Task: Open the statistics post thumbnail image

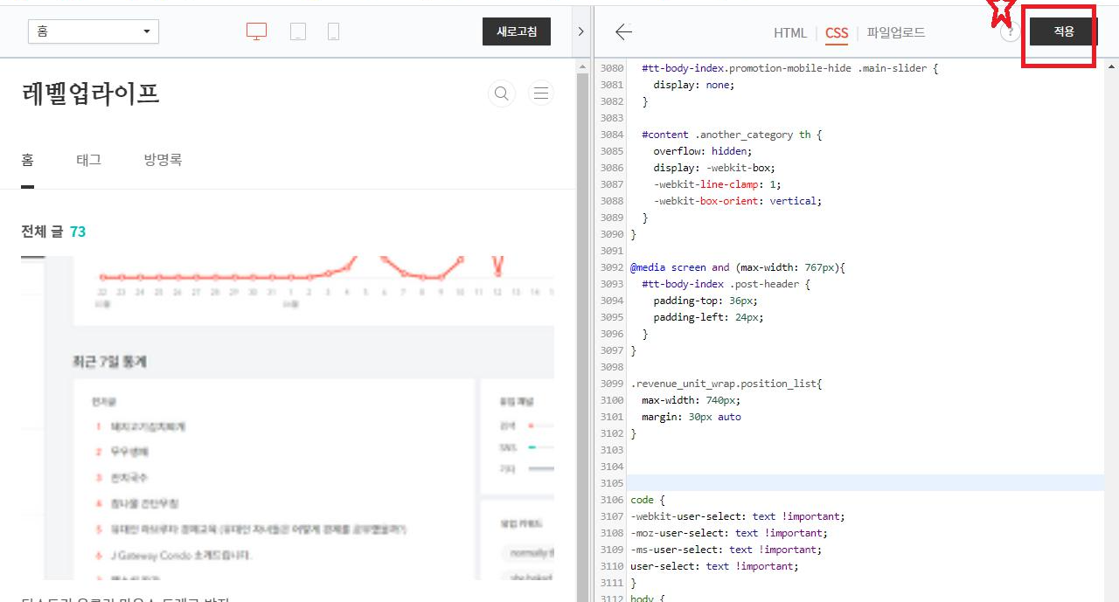Action: pyautogui.click(x=288, y=418)
